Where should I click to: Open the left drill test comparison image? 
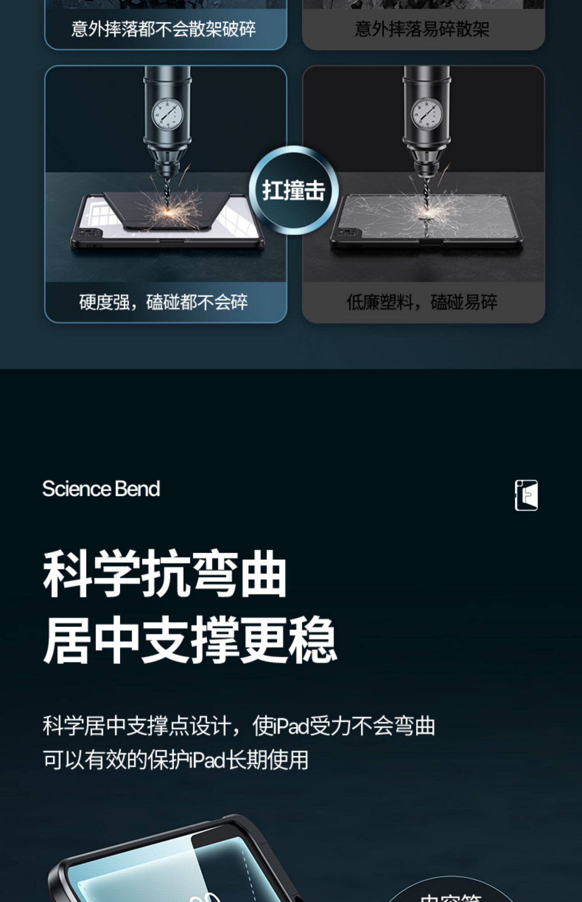click(x=166, y=174)
